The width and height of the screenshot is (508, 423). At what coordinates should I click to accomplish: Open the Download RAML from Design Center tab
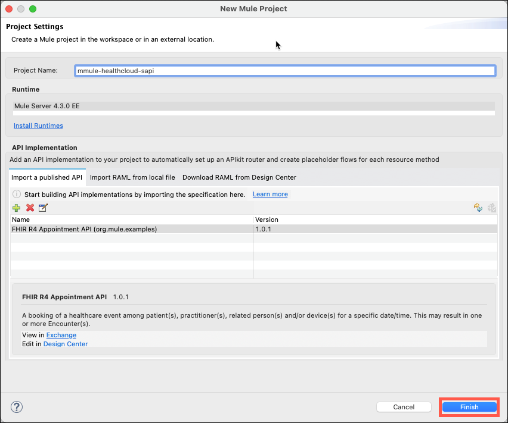pyautogui.click(x=240, y=177)
